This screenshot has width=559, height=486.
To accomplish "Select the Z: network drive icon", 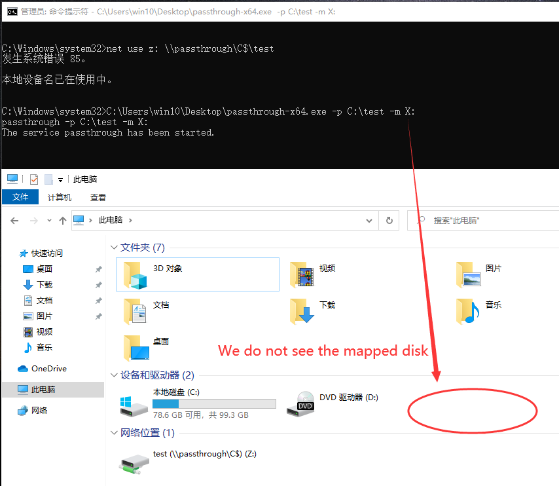I will [x=134, y=464].
